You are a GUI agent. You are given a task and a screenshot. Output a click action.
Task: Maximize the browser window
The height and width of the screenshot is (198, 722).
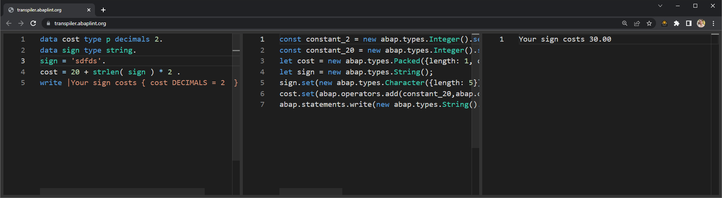695,6
